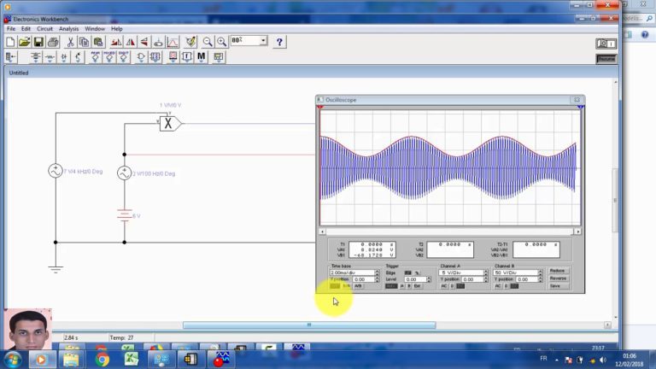Click the Zoom Out magnifier icon
Viewport: 656px width, 369px height.
(208, 41)
